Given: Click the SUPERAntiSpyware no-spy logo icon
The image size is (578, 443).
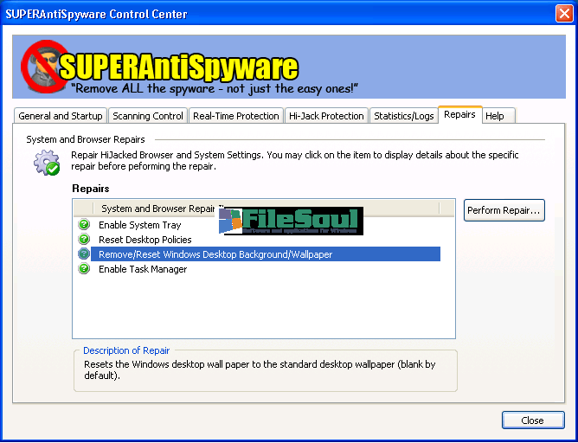Looking at the screenshot, I should 44,67.
